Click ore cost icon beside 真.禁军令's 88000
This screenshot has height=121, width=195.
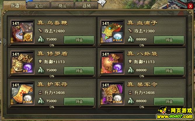[131, 101]
